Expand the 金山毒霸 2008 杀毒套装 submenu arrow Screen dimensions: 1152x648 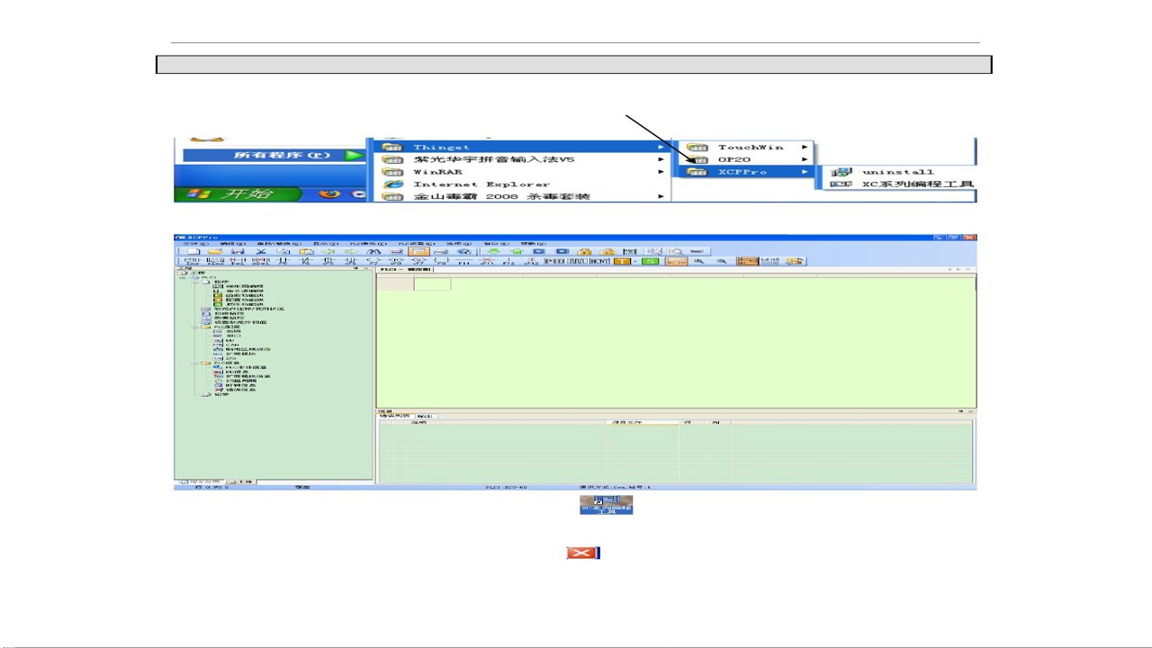pos(661,196)
